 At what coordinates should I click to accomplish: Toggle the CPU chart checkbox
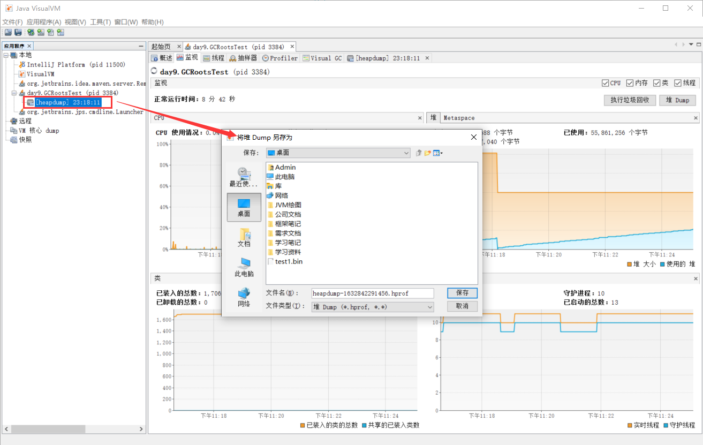click(x=605, y=83)
